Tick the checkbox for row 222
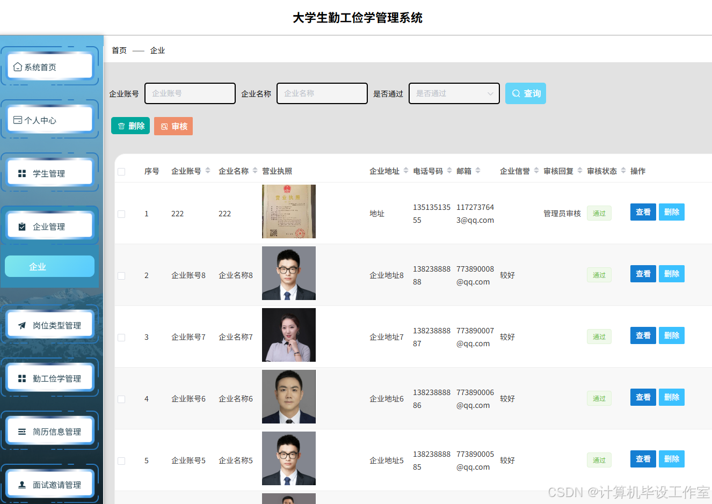The height and width of the screenshot is (504, 712). pos(121,214)
